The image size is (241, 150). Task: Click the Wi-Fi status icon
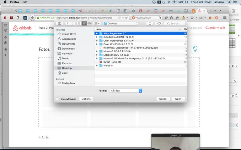pyautogui.click(x=174, y=2)
